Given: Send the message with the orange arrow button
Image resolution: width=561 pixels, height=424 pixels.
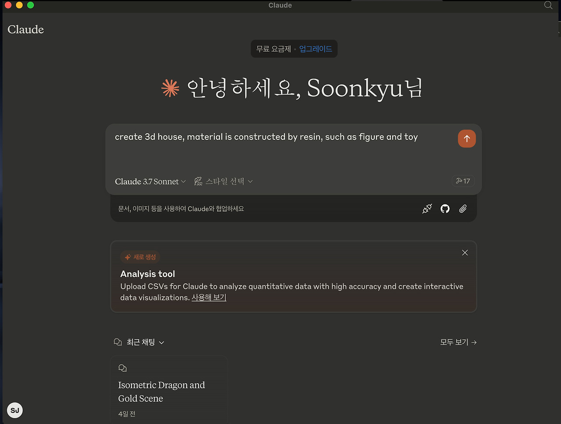Looking at the screenshot, I should pos(467,139).
